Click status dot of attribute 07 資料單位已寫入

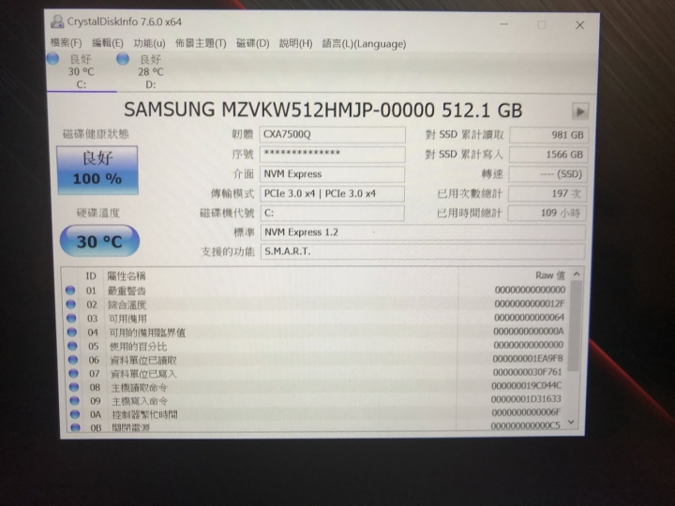74,374
